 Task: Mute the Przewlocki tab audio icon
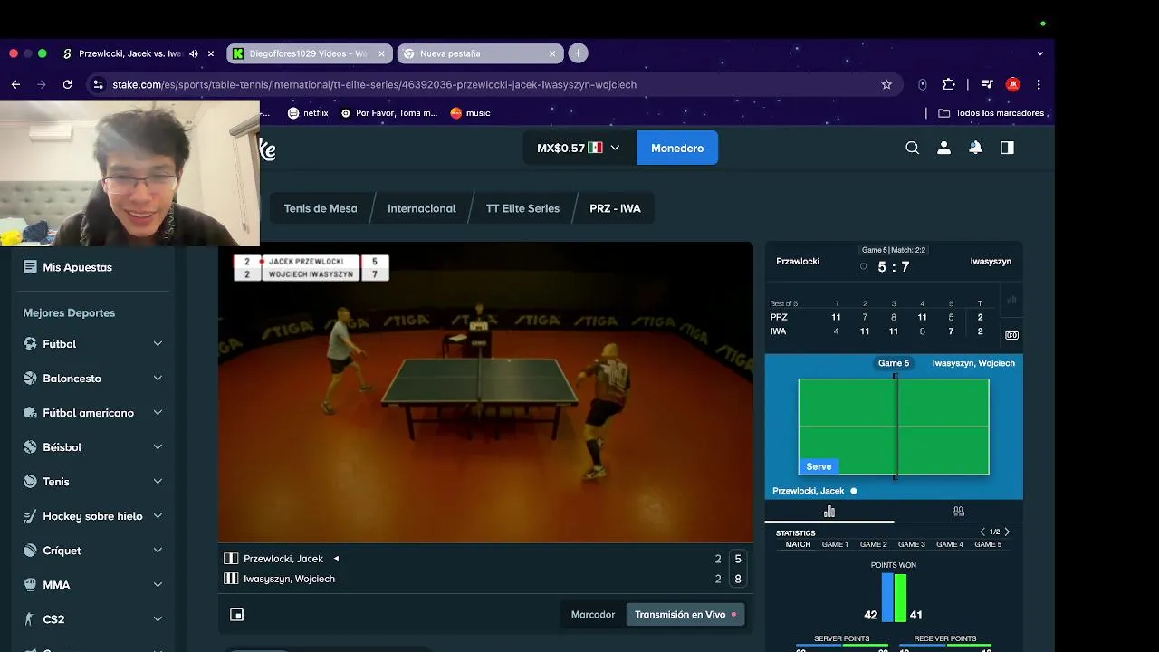(193, 53)
